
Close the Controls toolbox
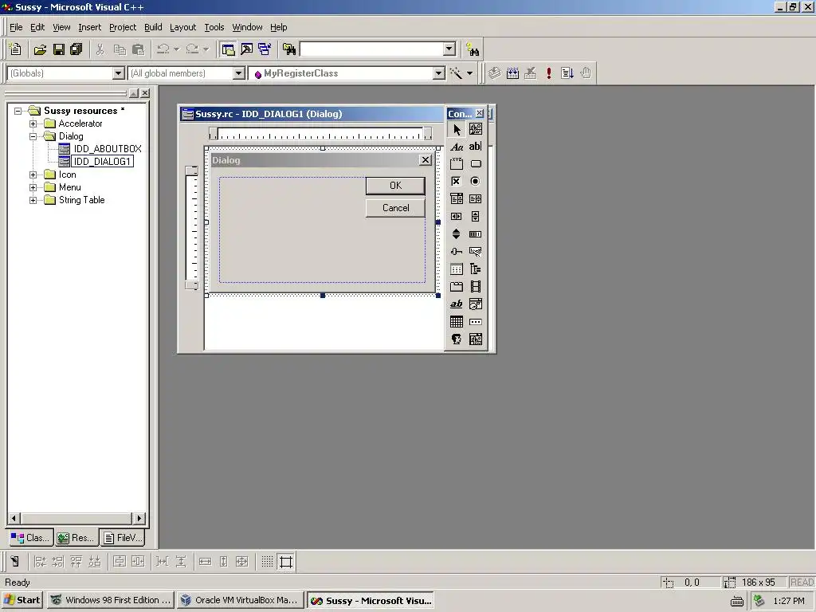tap(479, 113)
